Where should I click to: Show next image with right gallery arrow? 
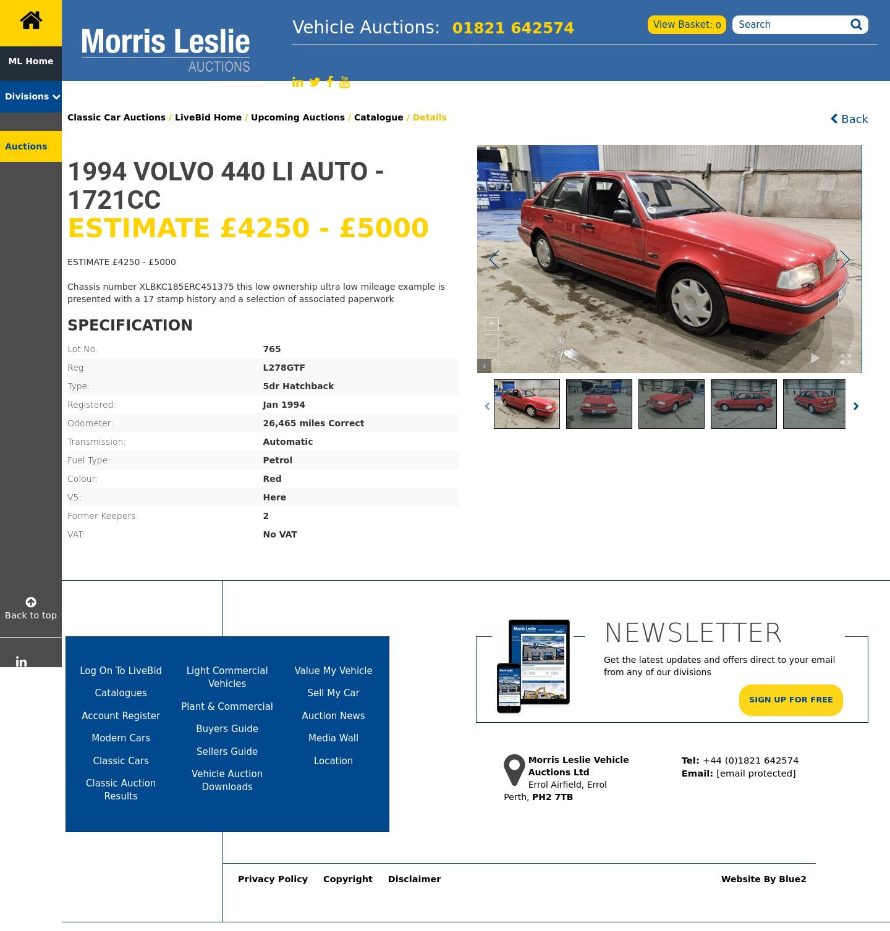point(845,259)
